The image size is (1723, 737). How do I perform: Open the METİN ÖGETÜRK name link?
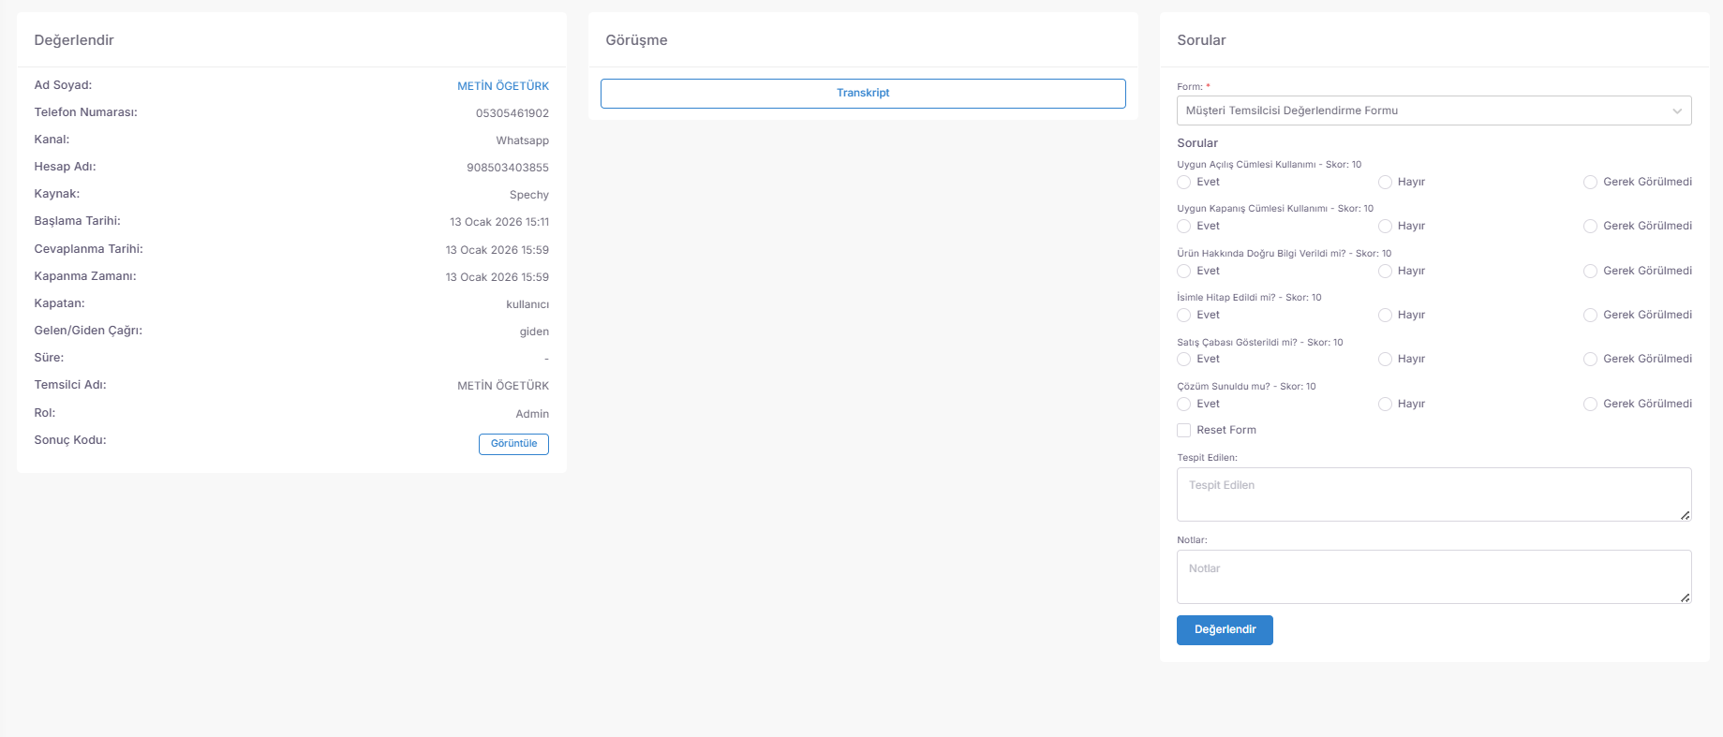tap(503, 86)
